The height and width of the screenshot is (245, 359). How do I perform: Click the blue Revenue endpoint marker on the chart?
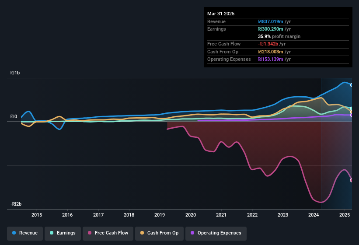click(352, 85)
